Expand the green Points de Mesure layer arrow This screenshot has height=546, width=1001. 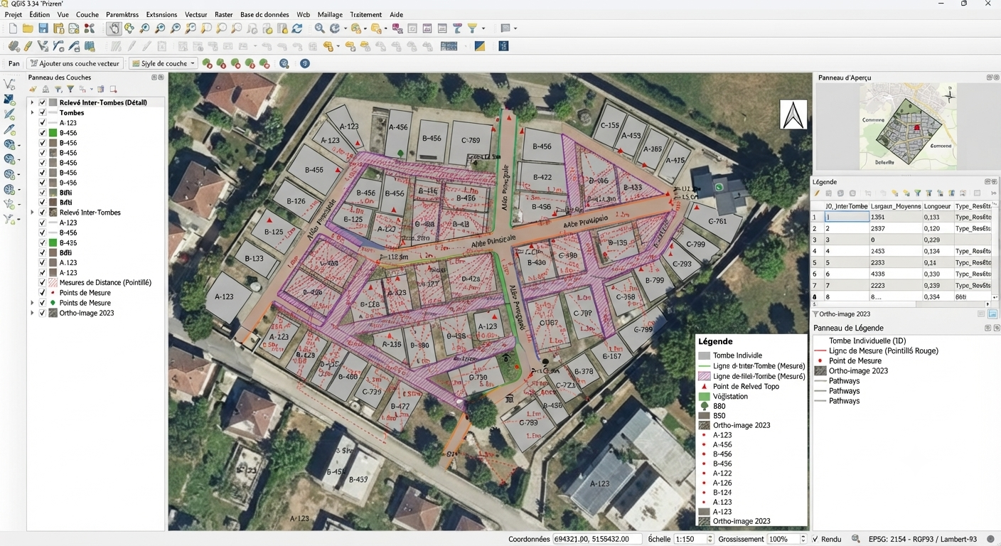[32, 303]
